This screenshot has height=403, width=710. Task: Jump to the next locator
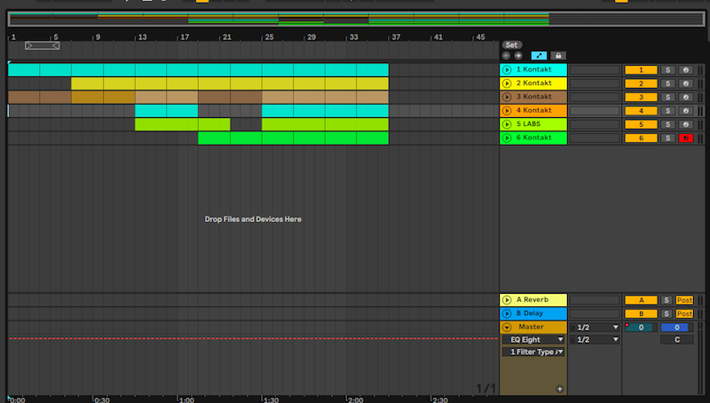coord(518,56)
